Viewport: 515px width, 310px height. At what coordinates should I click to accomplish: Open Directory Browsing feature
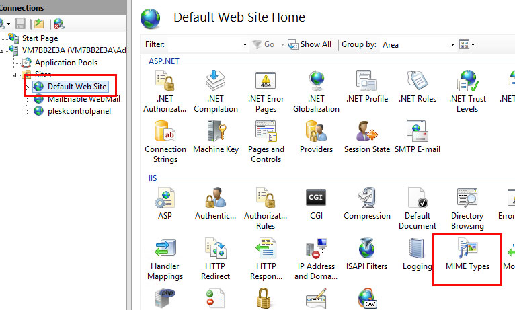pos(467,208)
